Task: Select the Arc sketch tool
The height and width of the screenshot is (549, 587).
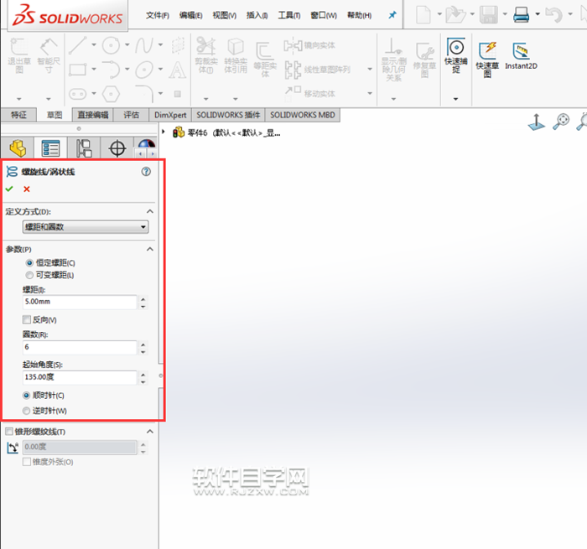Action: tap(112, 70)
